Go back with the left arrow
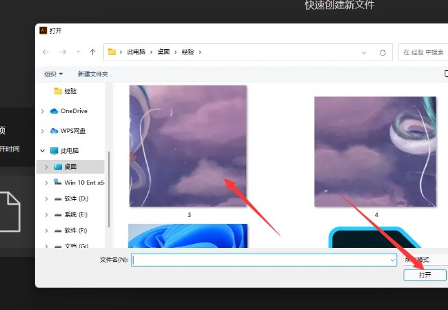 click(45, 52)
